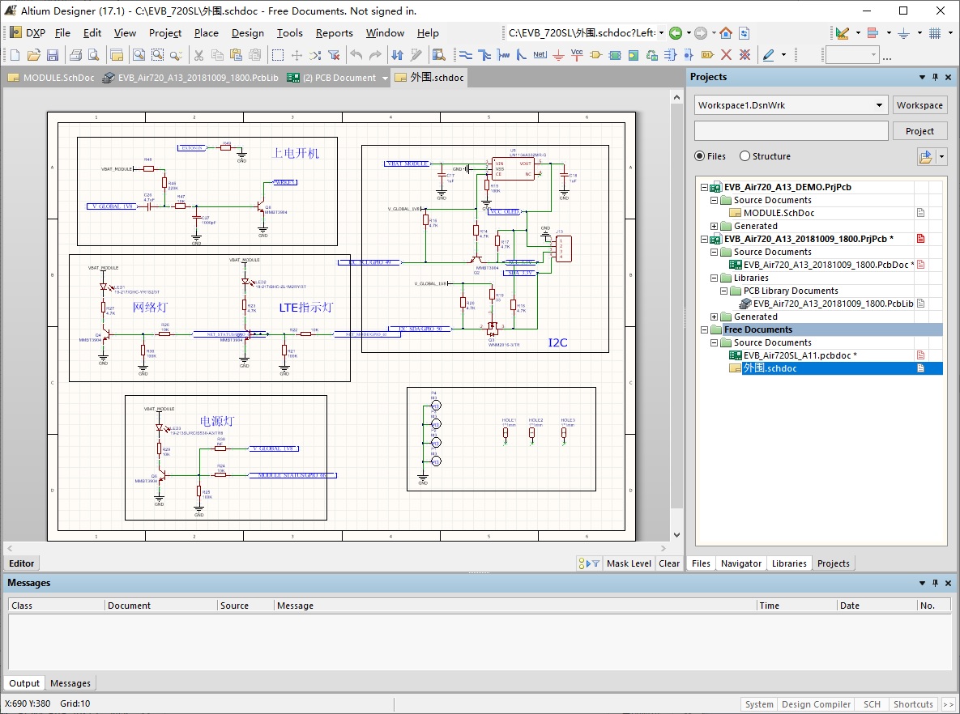Place GND power port
The height and width of the screenshot is (714, 960).
[558, 55]
